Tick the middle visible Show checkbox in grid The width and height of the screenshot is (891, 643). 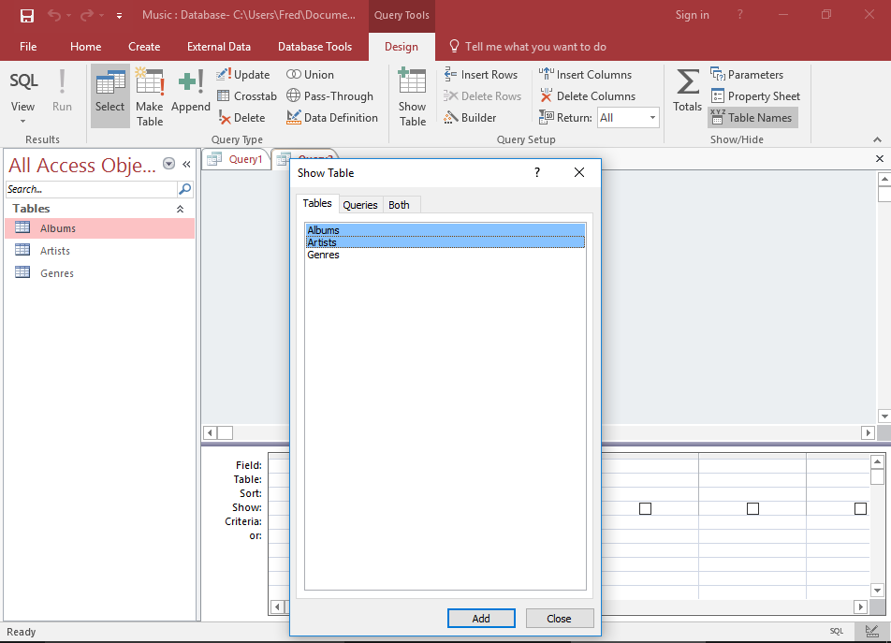coord(752,508)
